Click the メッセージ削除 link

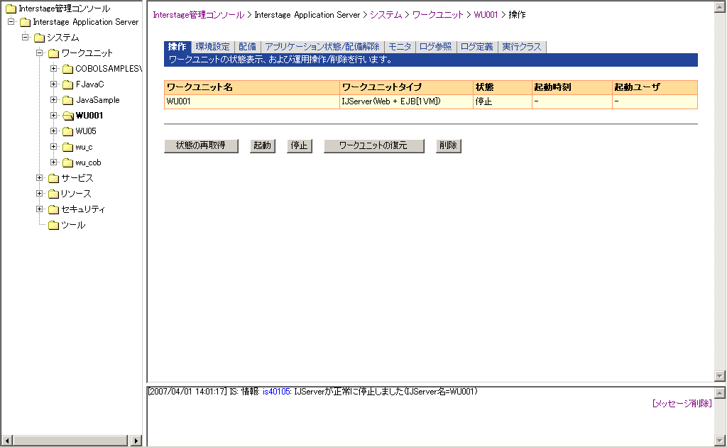coord(681,404)
